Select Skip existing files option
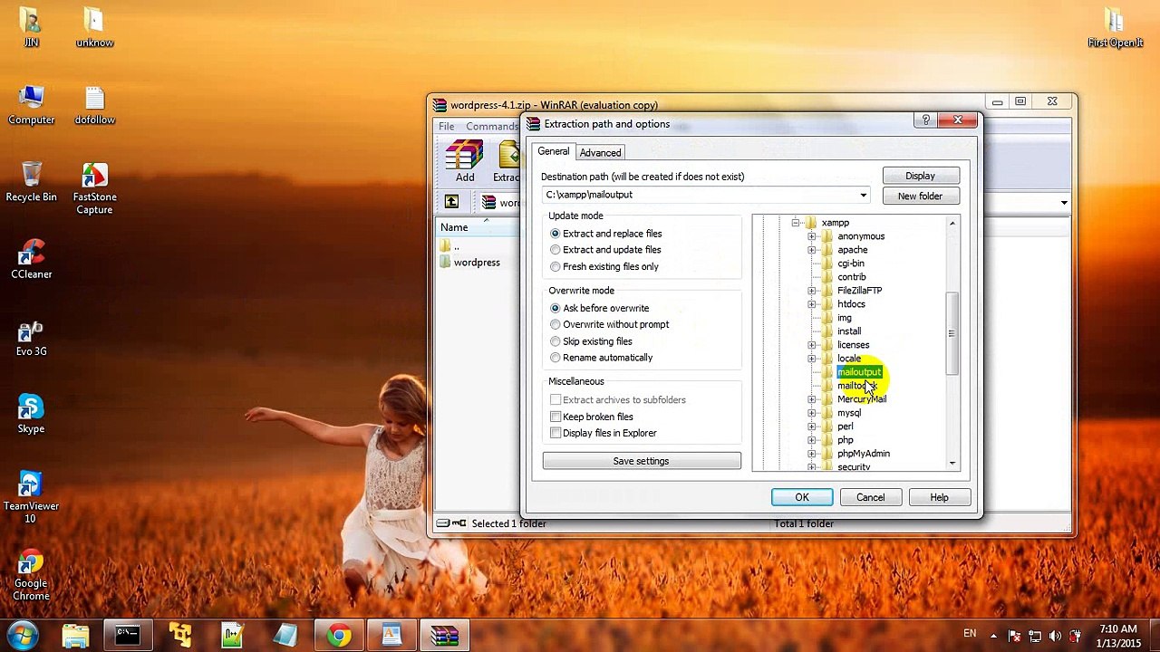 coord(591,341)
